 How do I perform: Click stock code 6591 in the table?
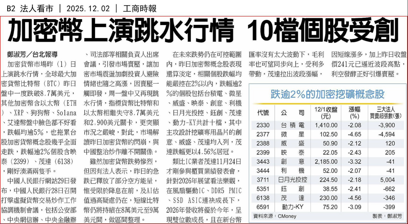263,207
